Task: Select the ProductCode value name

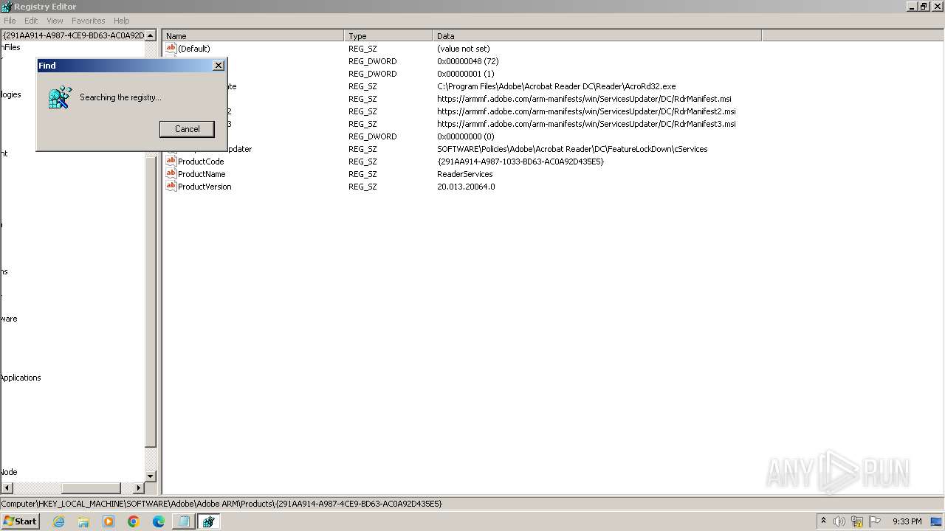Action: click(201, 162)
